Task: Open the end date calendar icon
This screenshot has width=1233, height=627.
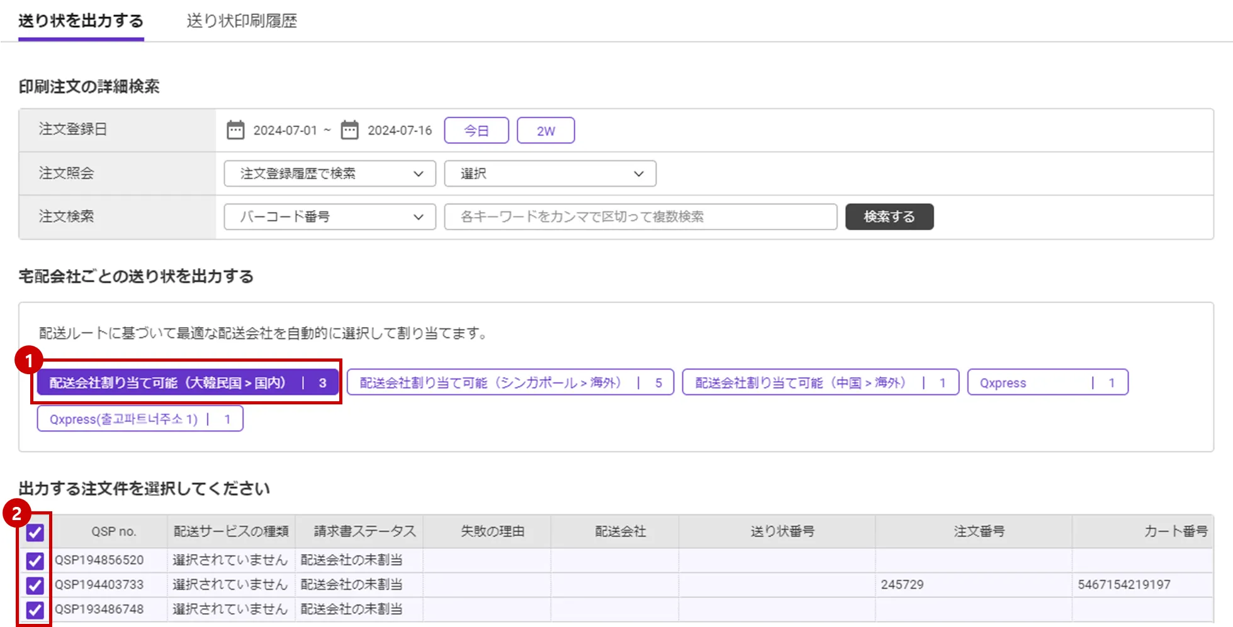Action: point(349,130)
